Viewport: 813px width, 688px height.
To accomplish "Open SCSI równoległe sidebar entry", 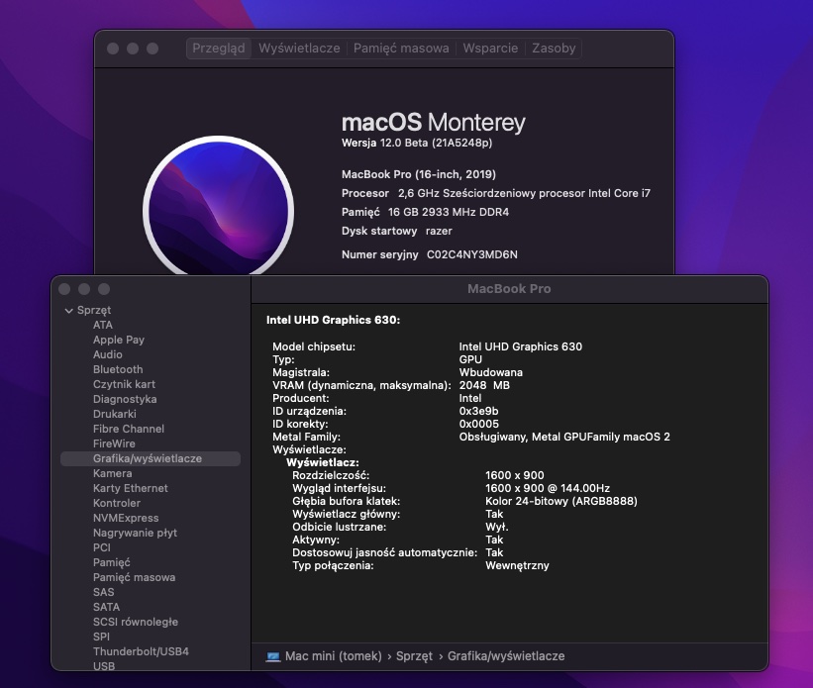I will point(136,622).
